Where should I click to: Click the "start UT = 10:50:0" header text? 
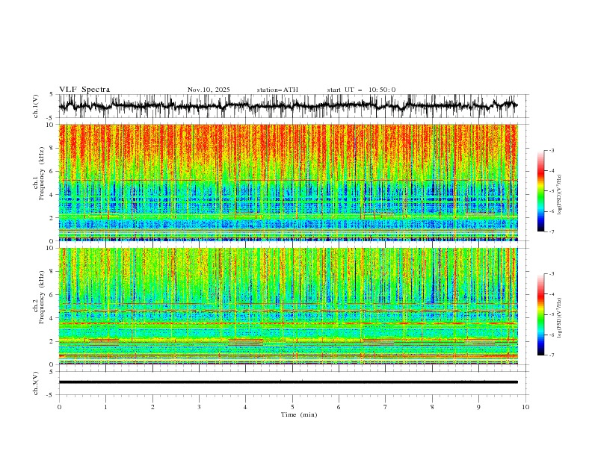click(x=361, y=90)
